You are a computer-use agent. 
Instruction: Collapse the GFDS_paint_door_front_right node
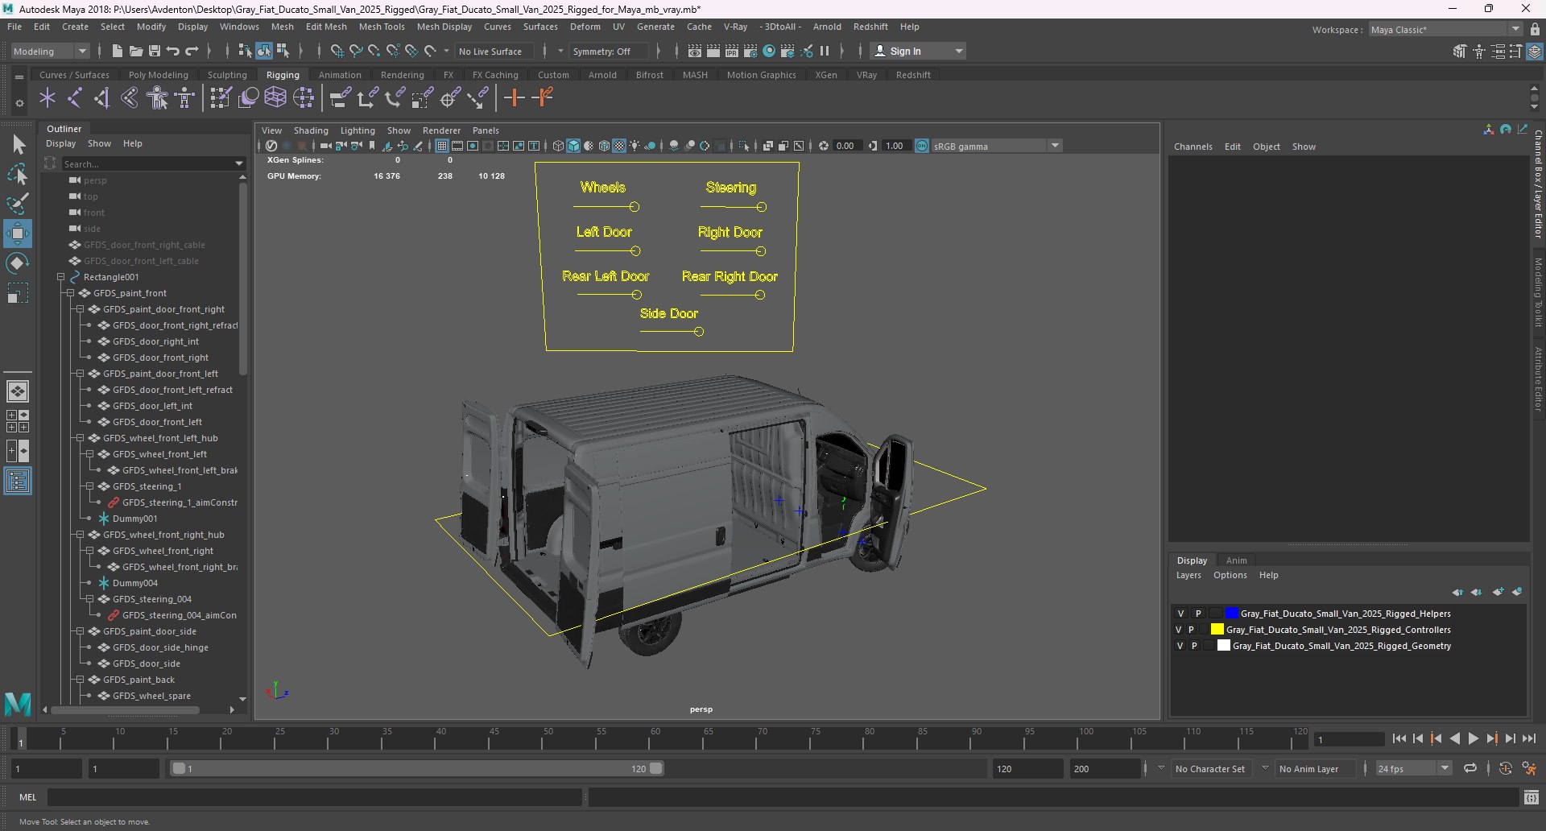point(80,309)
